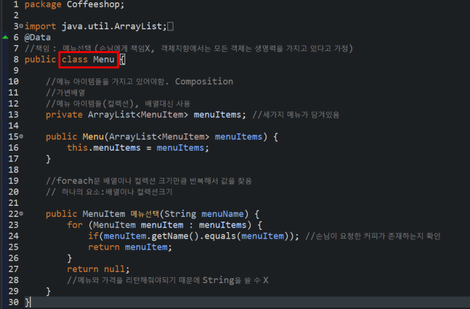Click the return null statement
This screenshot has height=309, width=470.
[98, 269]
